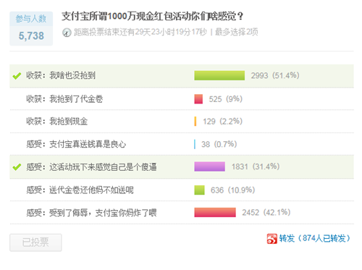Choose the option 感受：受到了侮辱

click(x=91, y=213)
